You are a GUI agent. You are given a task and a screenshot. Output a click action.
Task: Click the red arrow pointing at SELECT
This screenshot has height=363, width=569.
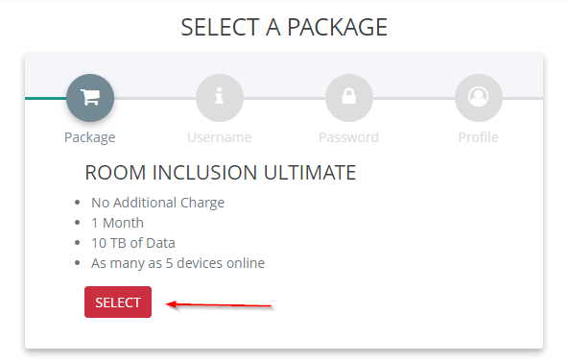pos(219,305)
